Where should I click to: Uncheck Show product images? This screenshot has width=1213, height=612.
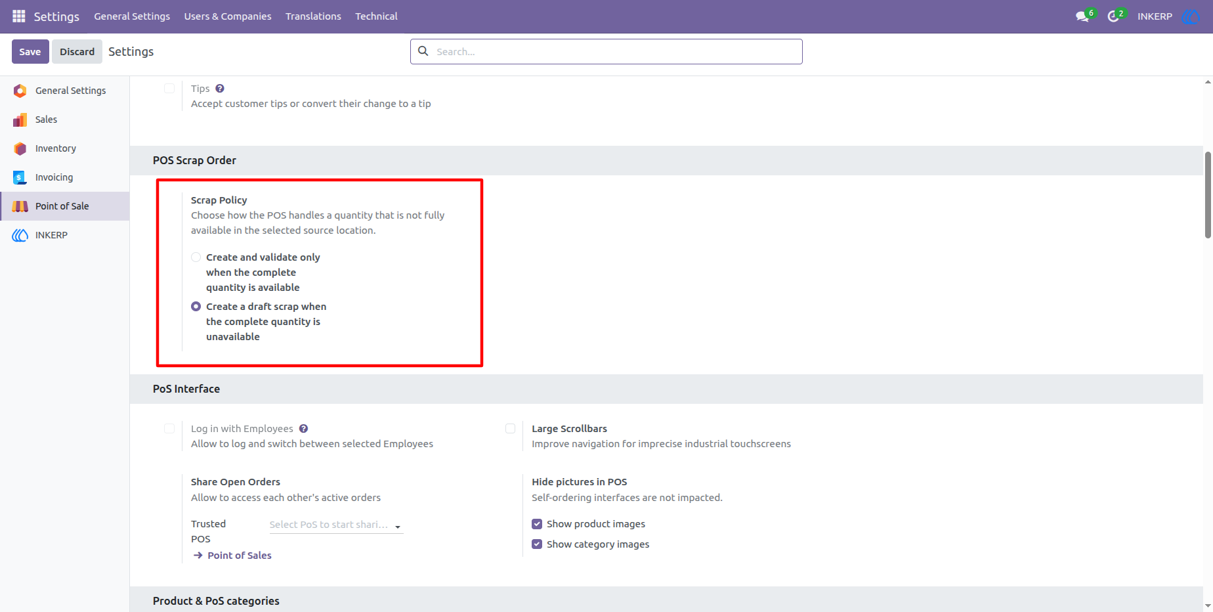537,524
